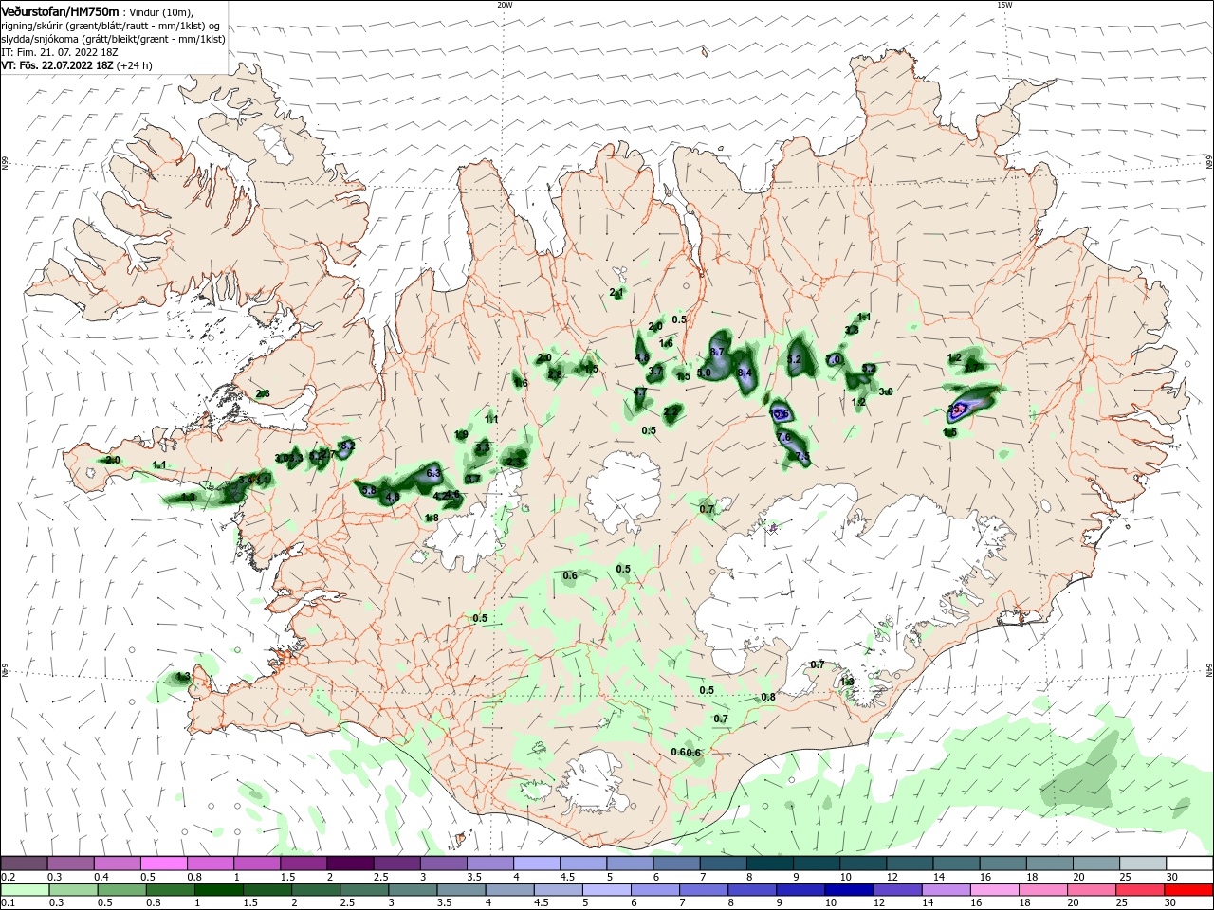The image size is (1214, 910).
Task: Click the 5.8 value in the western rain band
Action: point(370,491)
